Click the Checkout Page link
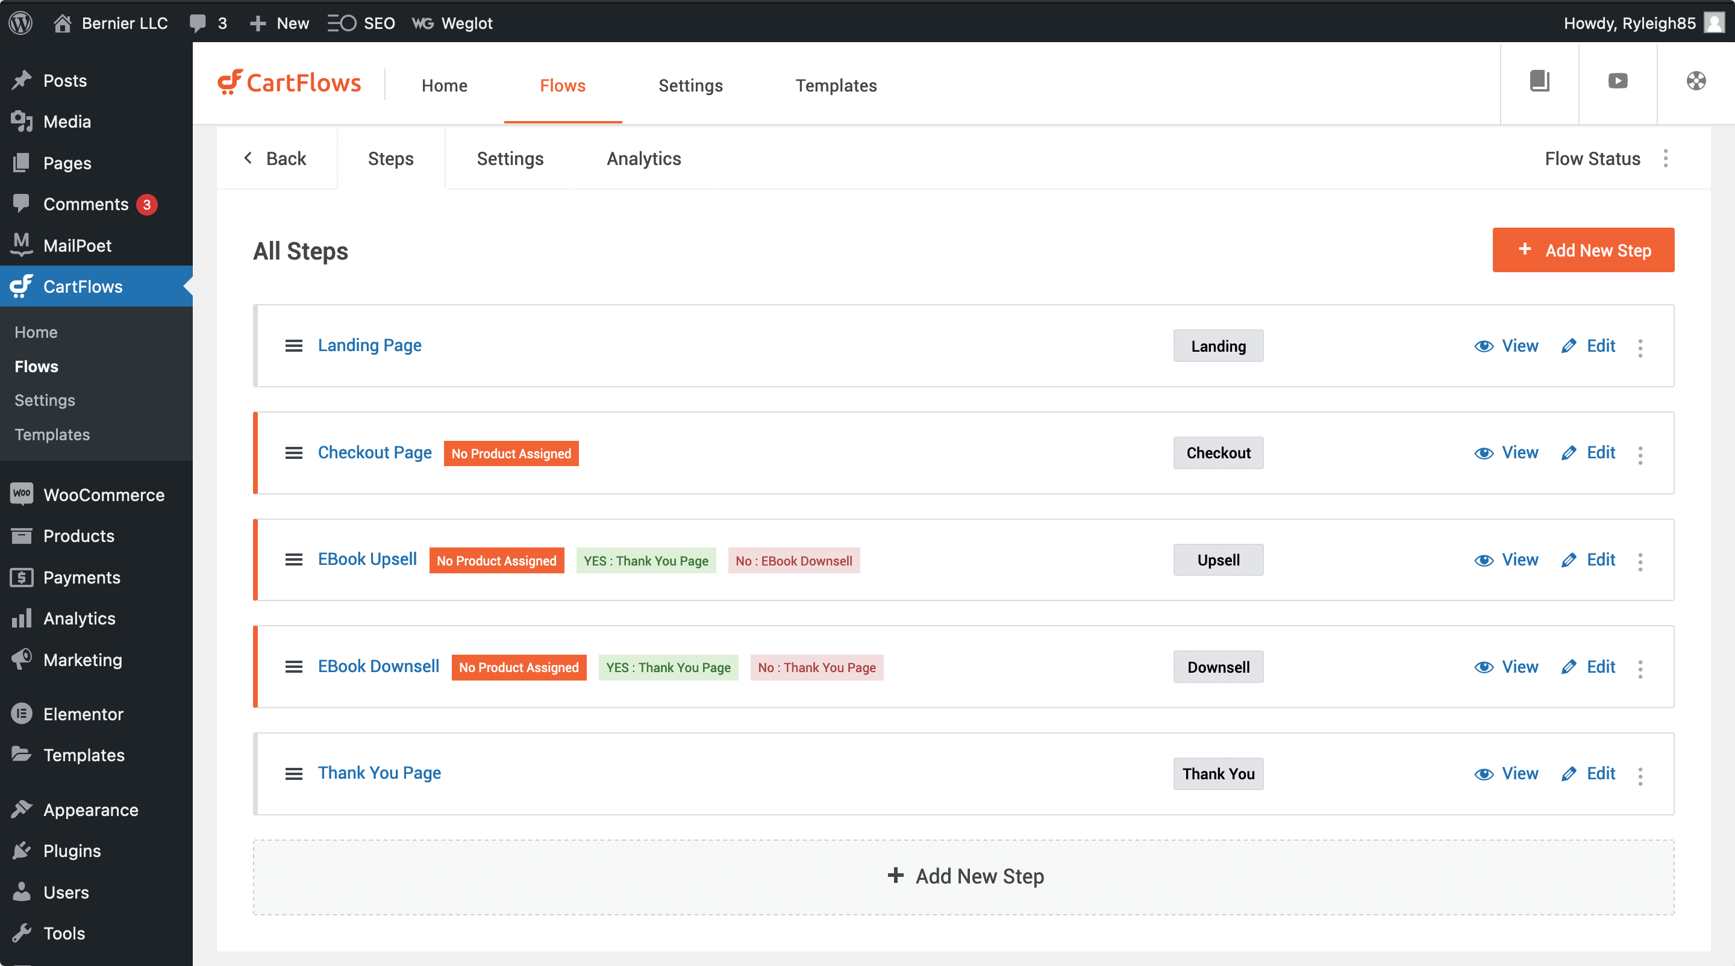The width and height of the screenshot is (1735, 966). (375, 452)
